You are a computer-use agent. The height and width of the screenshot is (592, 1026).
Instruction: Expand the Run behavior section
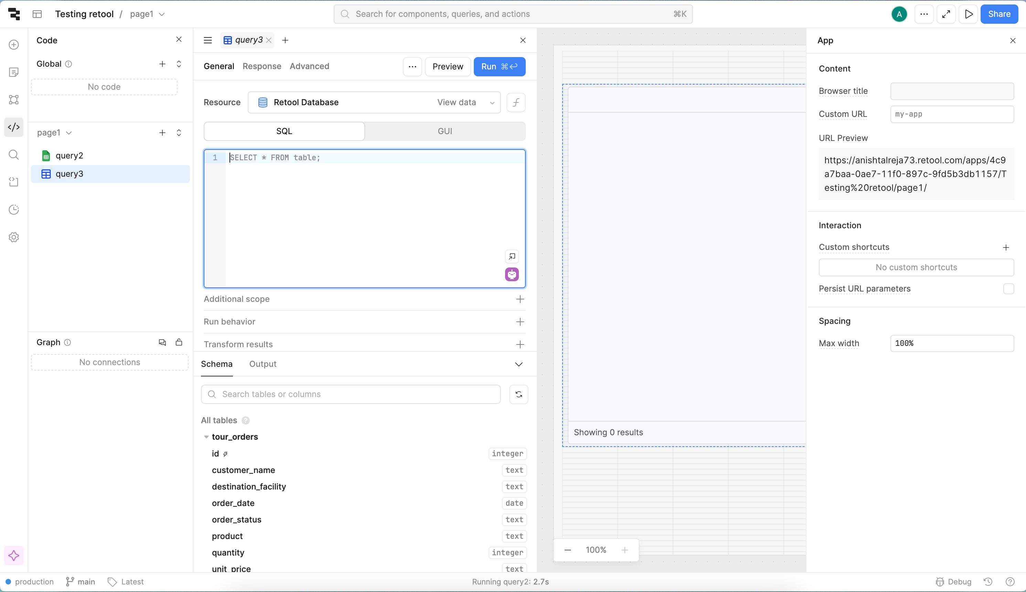coord(520,322)
